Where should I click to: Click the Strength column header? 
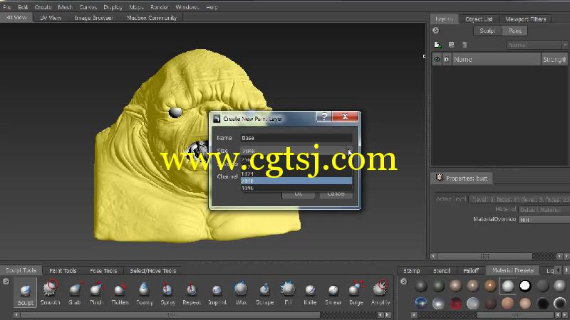[x=555, y=60]
